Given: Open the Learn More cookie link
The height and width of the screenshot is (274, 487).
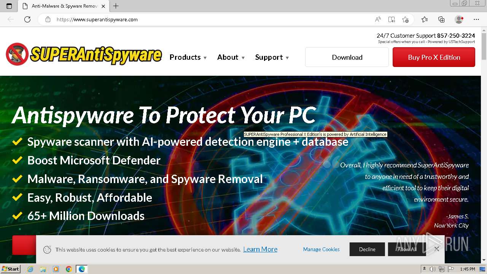Looking at the screenshot, I should point(260,249).
